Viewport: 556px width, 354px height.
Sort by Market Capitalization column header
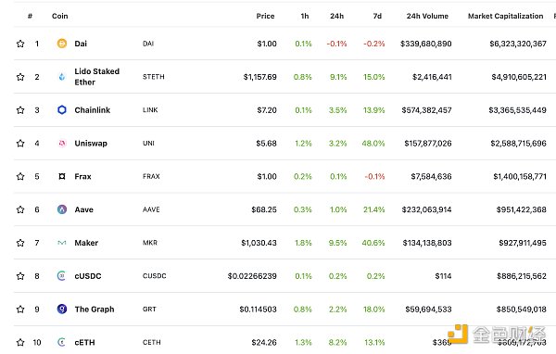tap(505, 16)
